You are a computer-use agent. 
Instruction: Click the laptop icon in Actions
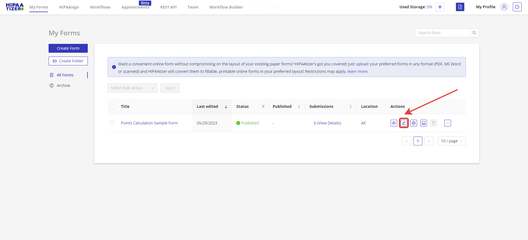424,123
